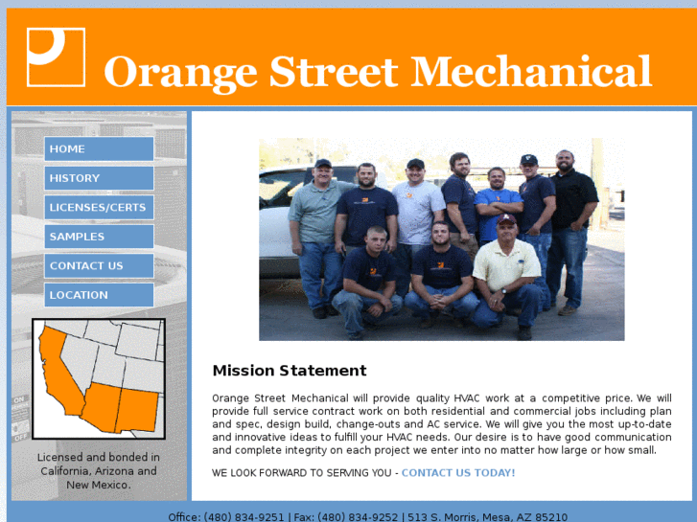Open the HOME navigation item
The height and width of the screenshot is (522, 697).
tap(99, 148)
